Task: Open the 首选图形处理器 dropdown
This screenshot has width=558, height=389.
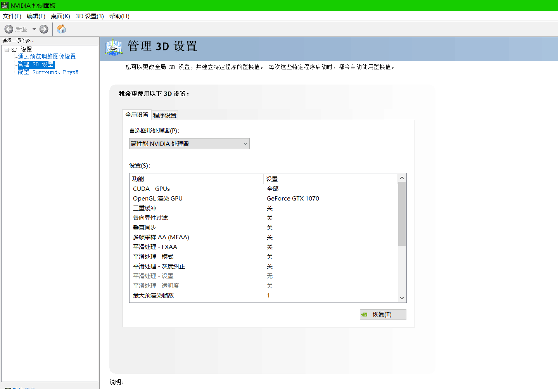Action: coord(189,144)
